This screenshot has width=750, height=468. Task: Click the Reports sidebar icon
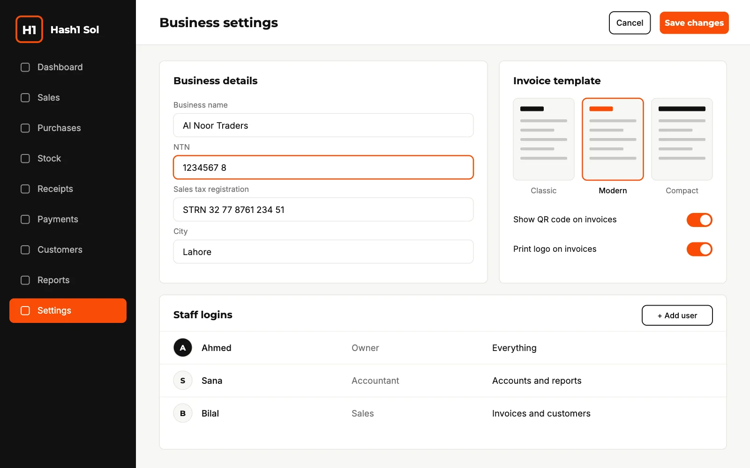(25, 280)
